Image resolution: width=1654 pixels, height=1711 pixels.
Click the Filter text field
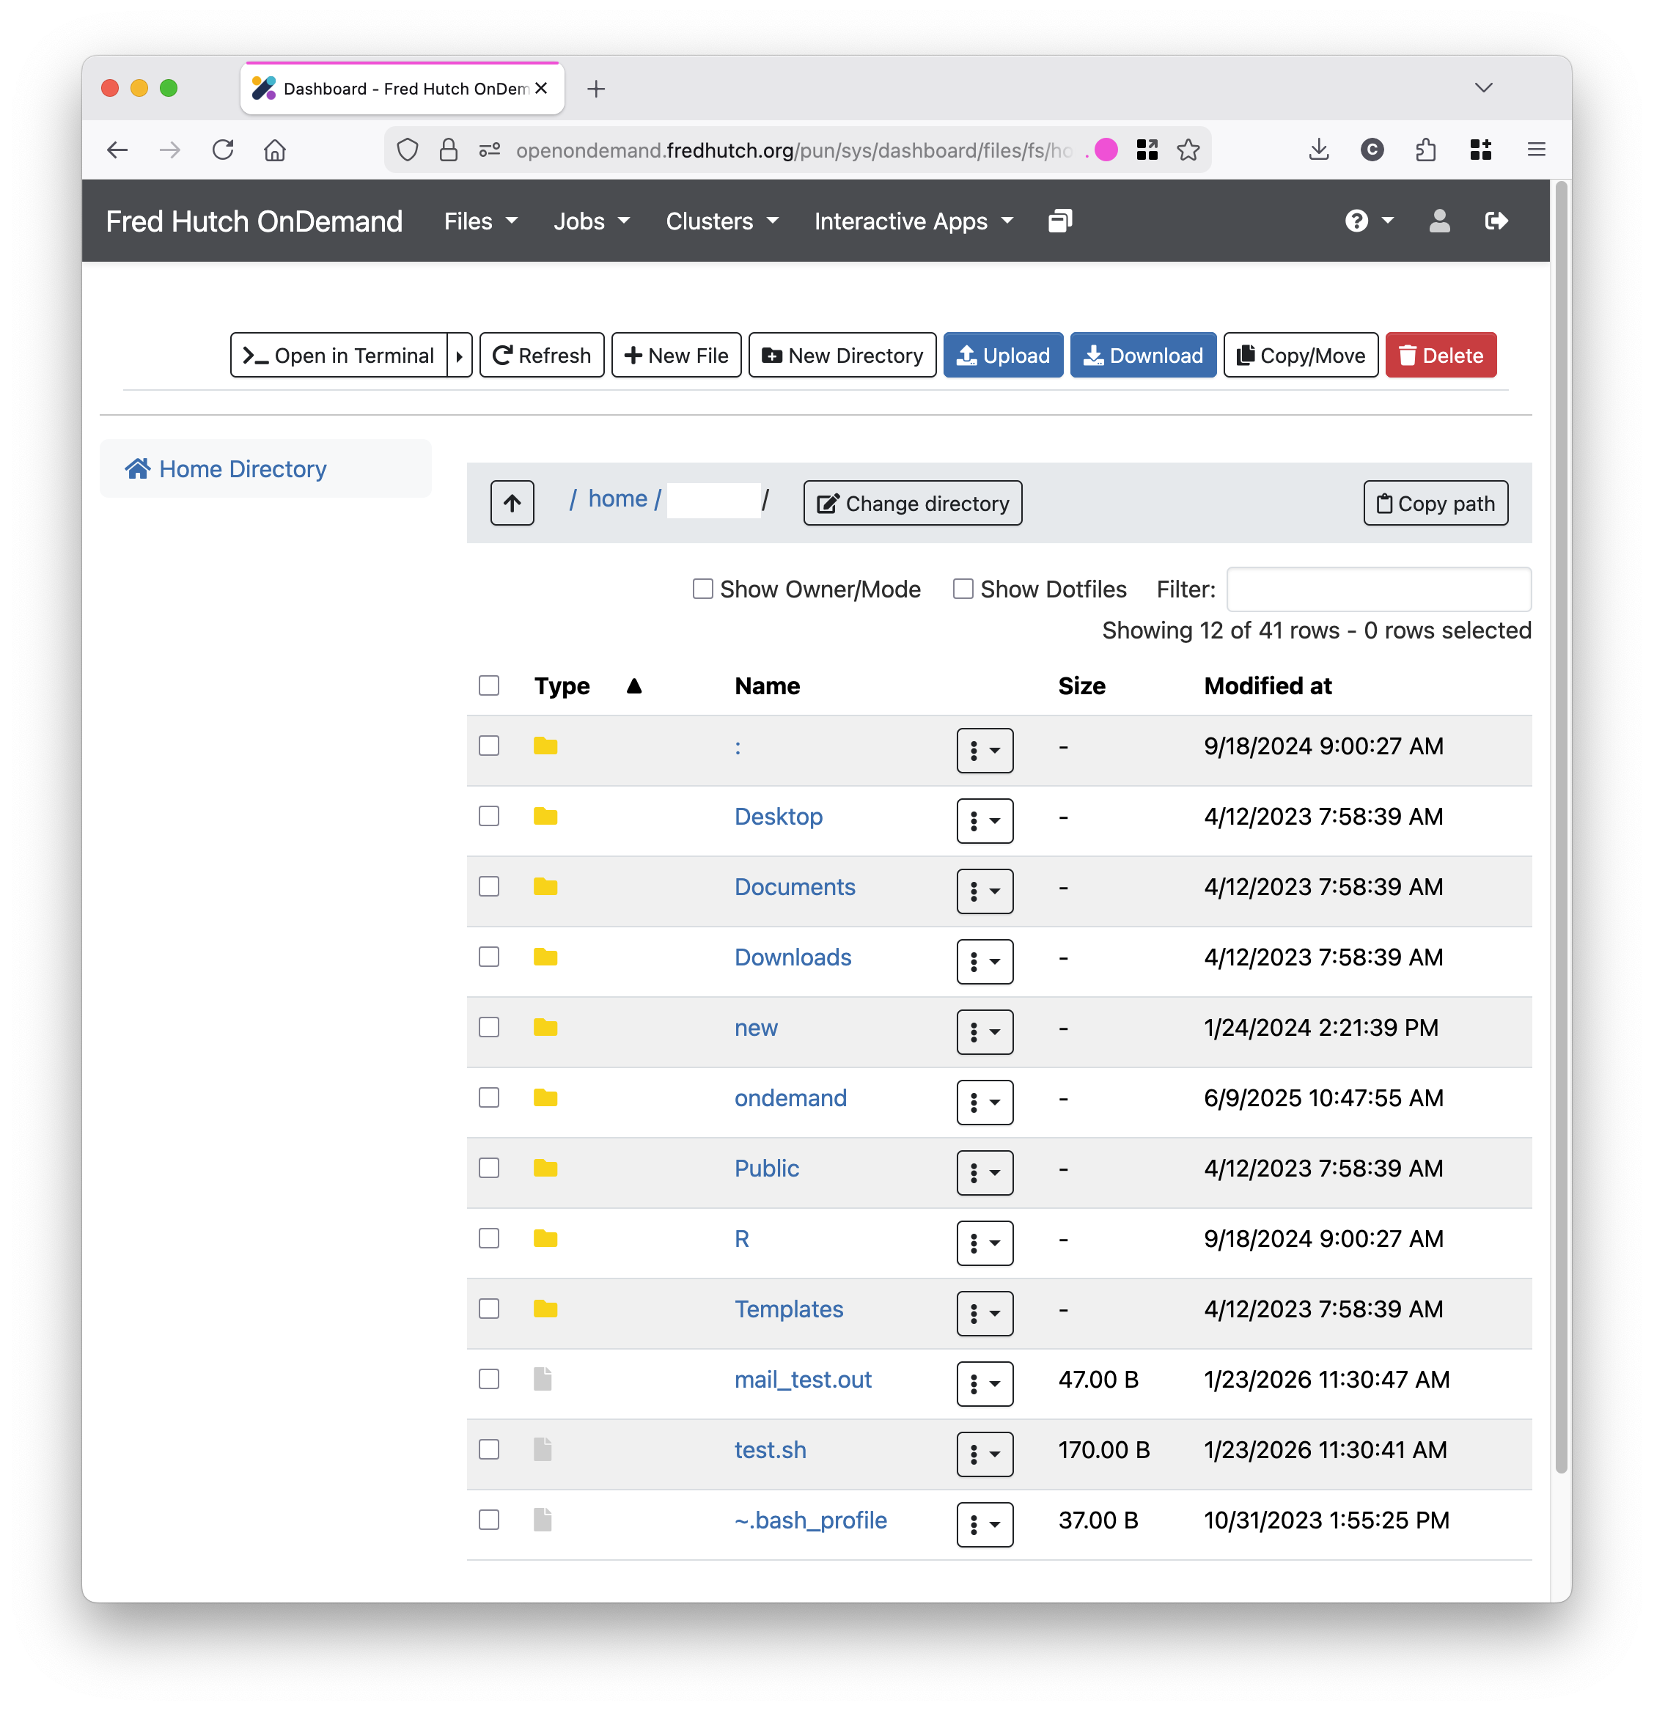click(x=1378, y=589)
